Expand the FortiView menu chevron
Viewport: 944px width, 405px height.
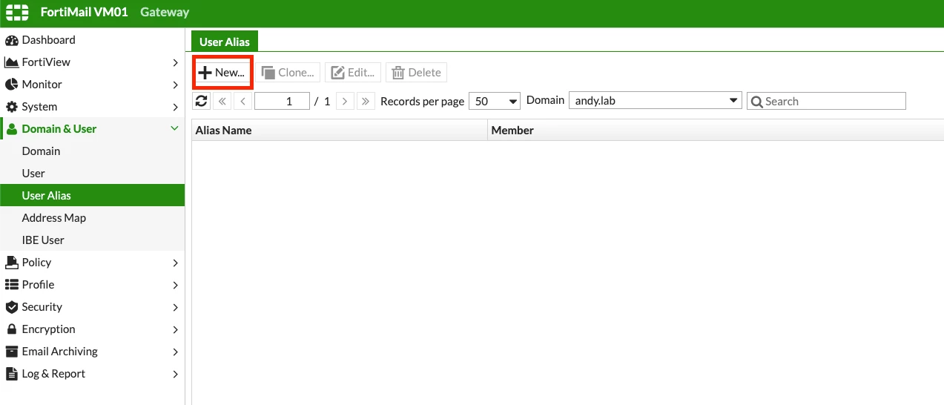tap(175, 62)
